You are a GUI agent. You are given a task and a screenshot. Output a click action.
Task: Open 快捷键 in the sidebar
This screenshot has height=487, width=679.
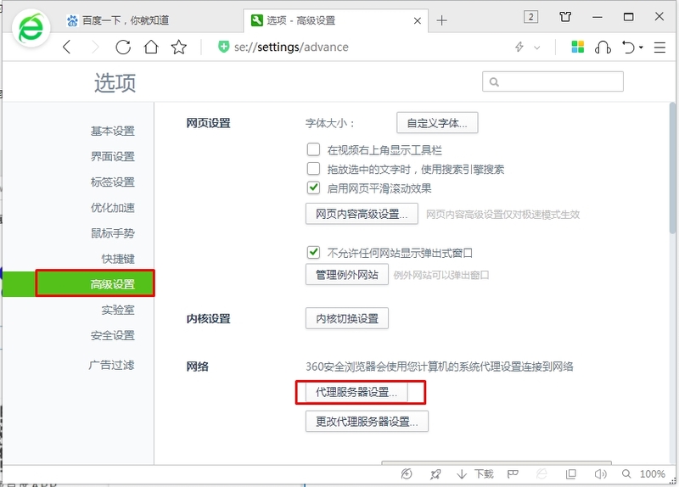[118, 259]
